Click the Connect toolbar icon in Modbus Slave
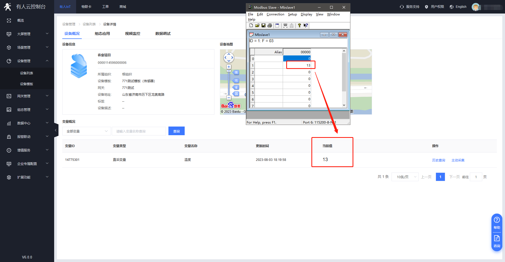This screenshot has width=505, height=262. point(285,25)
